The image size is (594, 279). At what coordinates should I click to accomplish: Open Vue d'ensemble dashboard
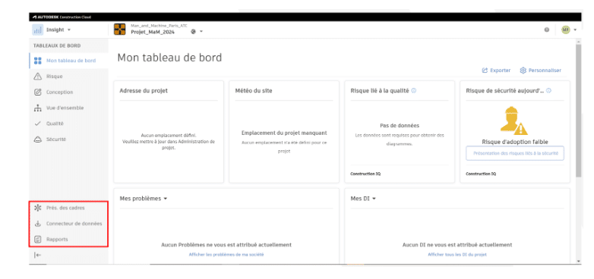coord(68,108)
